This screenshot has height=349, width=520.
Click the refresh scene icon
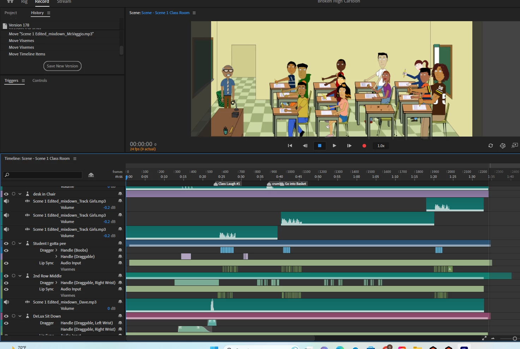point(491,146)
